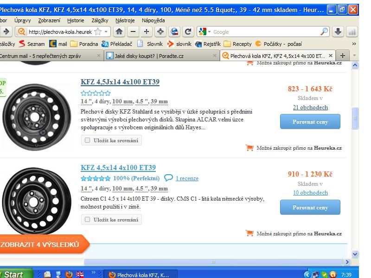Open the Překladač bookmark

click(x=117, y=44)
